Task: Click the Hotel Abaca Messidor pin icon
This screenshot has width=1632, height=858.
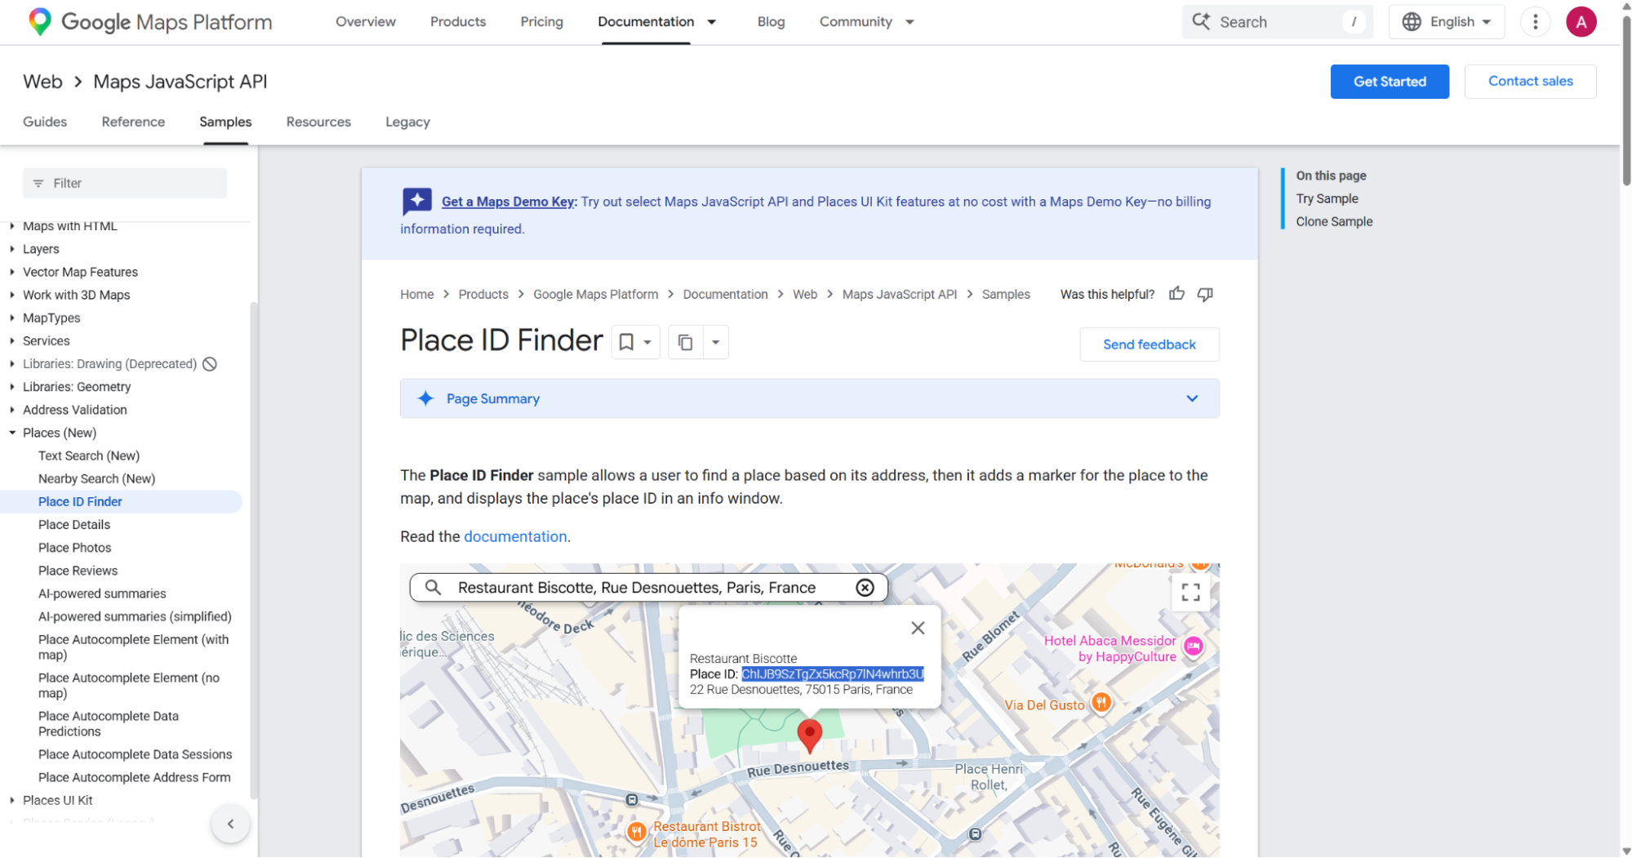Action: tap(1194, 647)
